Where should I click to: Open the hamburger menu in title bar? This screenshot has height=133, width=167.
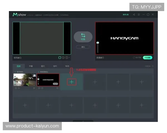[x=139, y=15]
